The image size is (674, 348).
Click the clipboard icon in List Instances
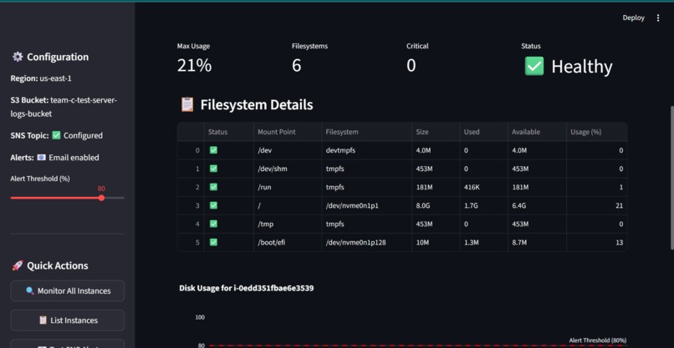coord(43,320)
